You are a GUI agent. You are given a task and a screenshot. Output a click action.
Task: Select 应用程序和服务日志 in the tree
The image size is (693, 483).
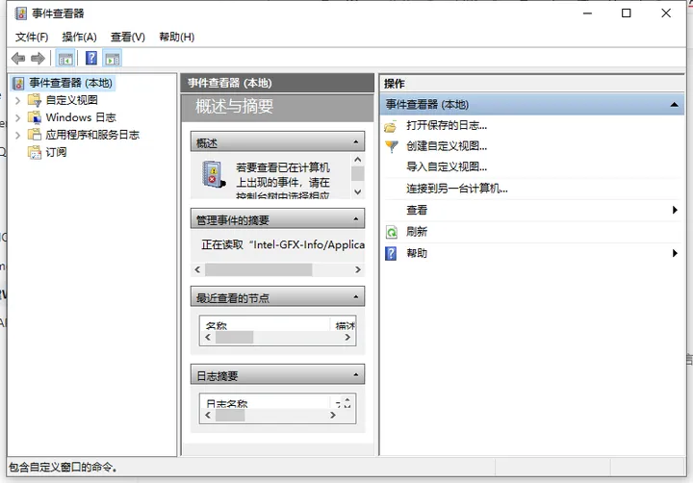pyautogui.click(x=92, y=135)
